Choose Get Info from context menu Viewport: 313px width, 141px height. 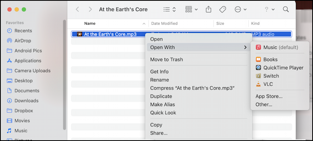click(x=159, y=72)
